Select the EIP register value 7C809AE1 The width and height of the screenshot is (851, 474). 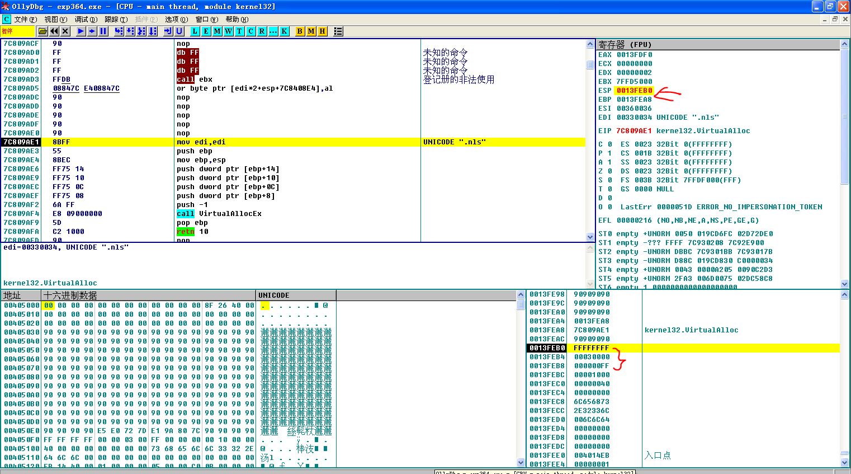pos(634,131)
